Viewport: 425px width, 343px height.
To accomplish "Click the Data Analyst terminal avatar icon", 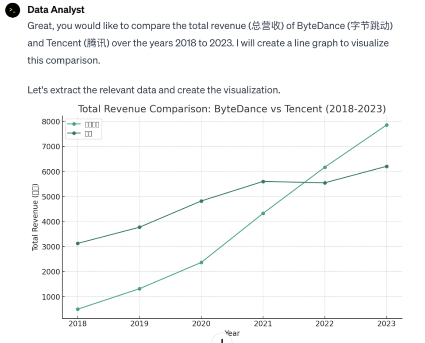I will coord(12,10).
